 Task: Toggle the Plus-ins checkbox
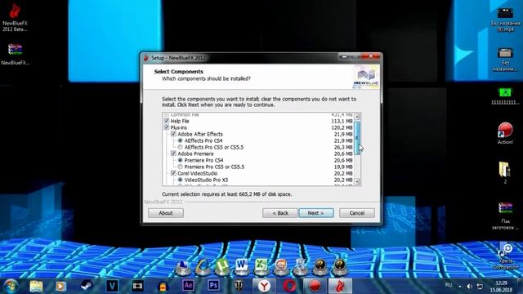point(167,127)
